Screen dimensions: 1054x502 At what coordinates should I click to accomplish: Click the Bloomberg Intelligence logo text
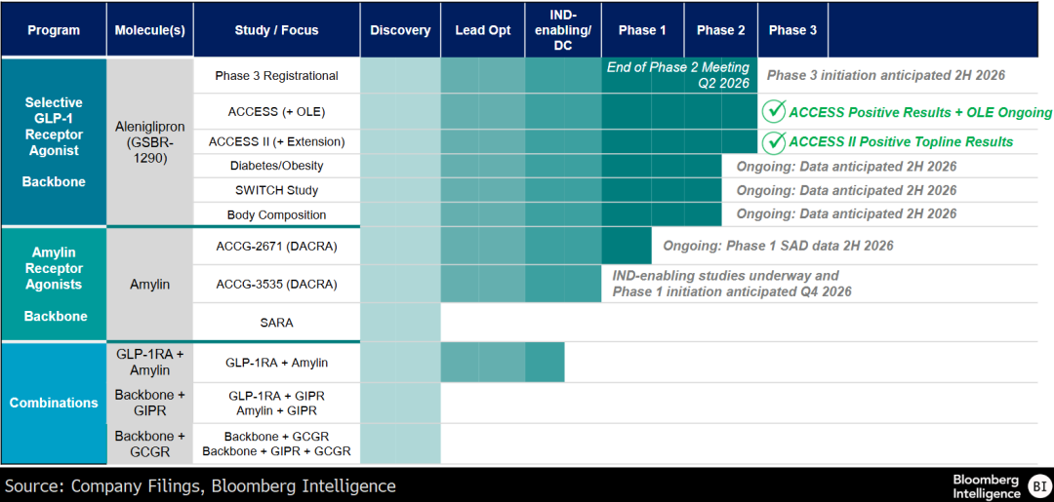(x=986, y=485)
